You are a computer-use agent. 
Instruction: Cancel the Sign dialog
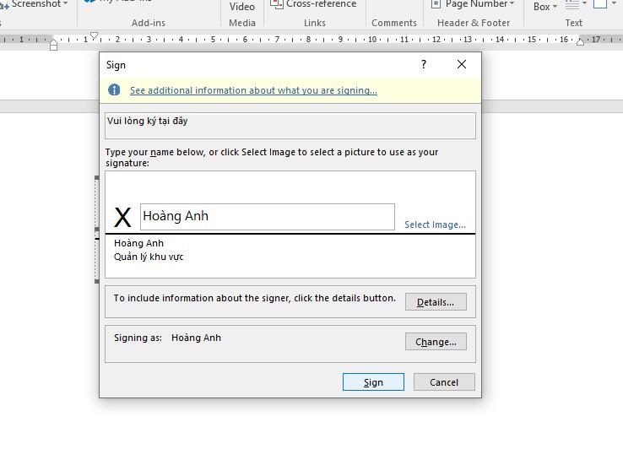[444, 381]
